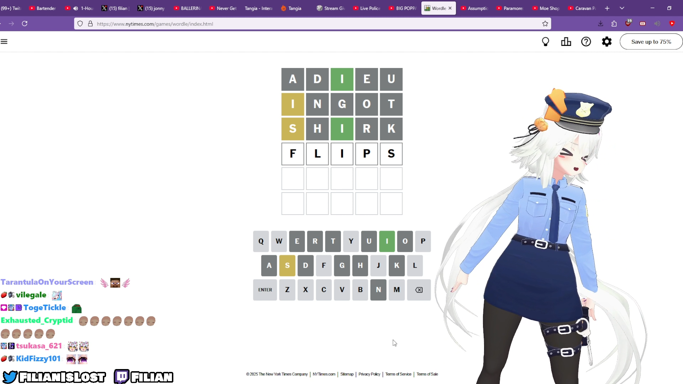683x384 pixels.
Task: Open the Privacy Policy footer link
Action: (369, 374)
